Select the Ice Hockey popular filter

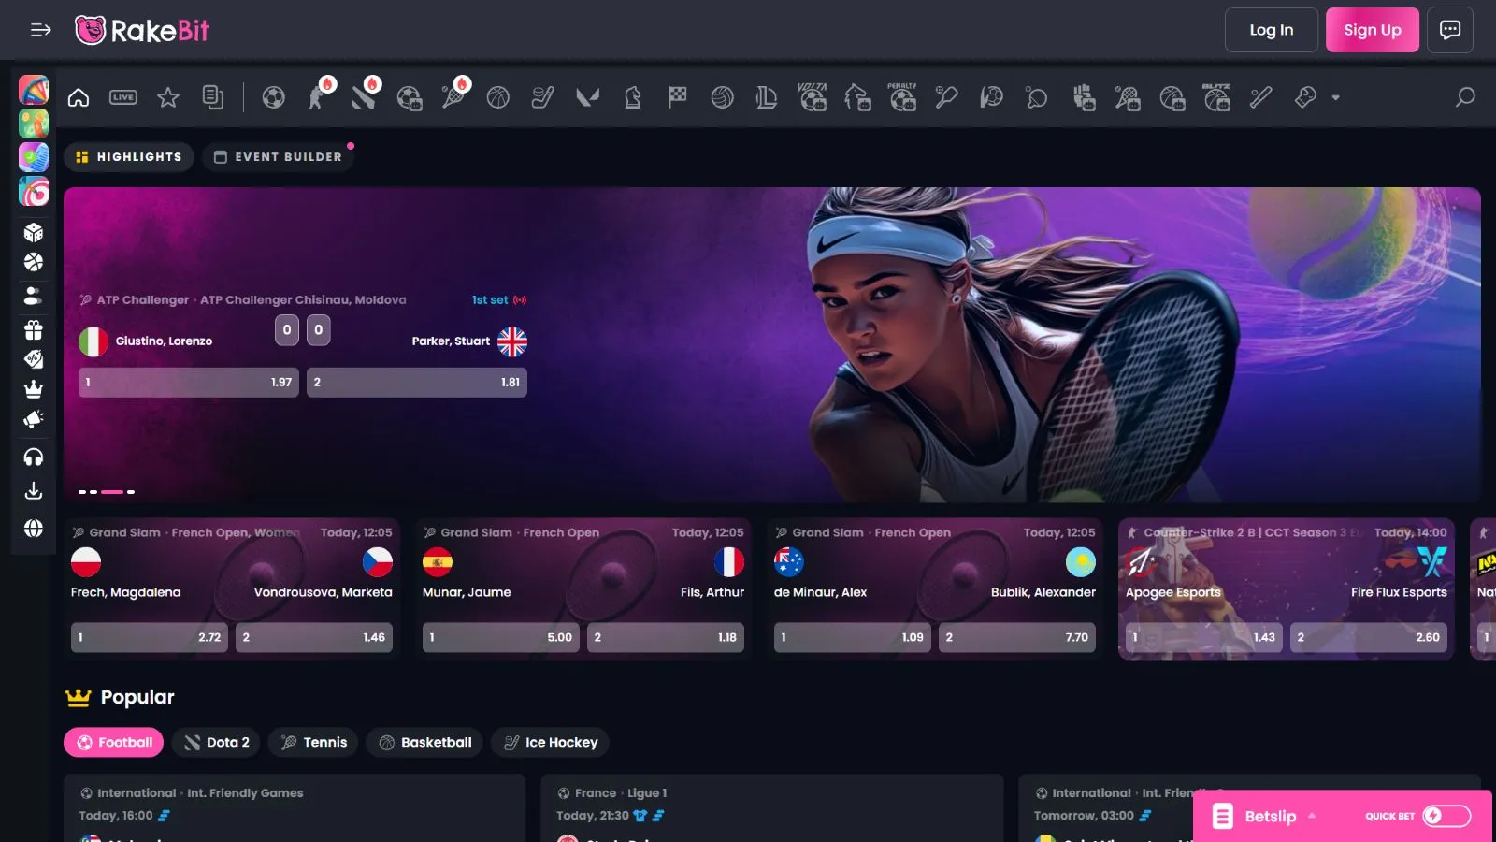pyautogui.click(x=551, y=742)
